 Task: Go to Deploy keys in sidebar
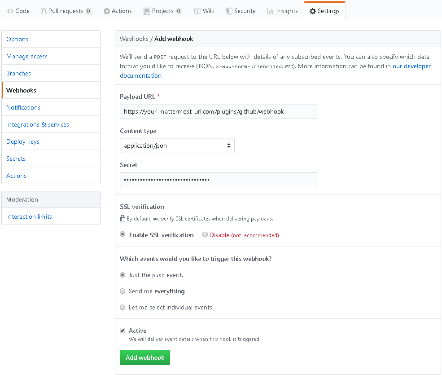pos(23,141)
